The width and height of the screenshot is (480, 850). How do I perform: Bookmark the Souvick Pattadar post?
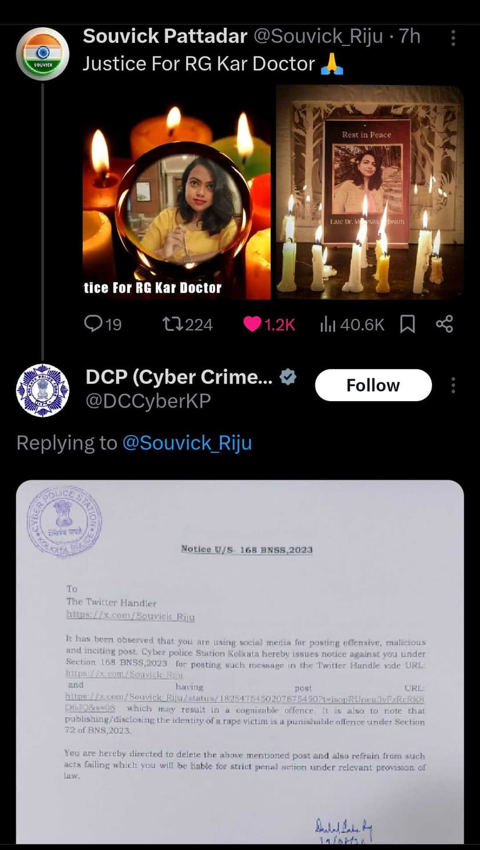pyautogui.click(x=408, y=324)
